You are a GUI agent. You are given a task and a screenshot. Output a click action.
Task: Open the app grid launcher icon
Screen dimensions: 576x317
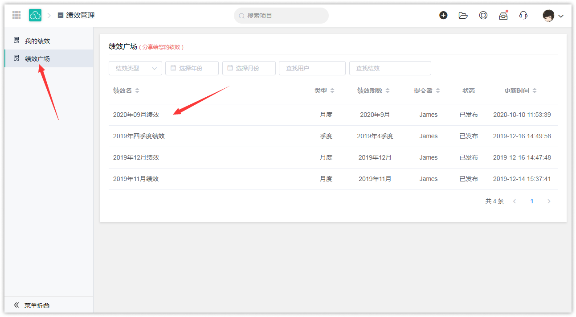[x=16, y=16]
